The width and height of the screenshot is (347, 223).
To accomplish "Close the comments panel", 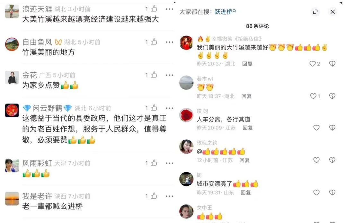I will [x=333, y=12].
